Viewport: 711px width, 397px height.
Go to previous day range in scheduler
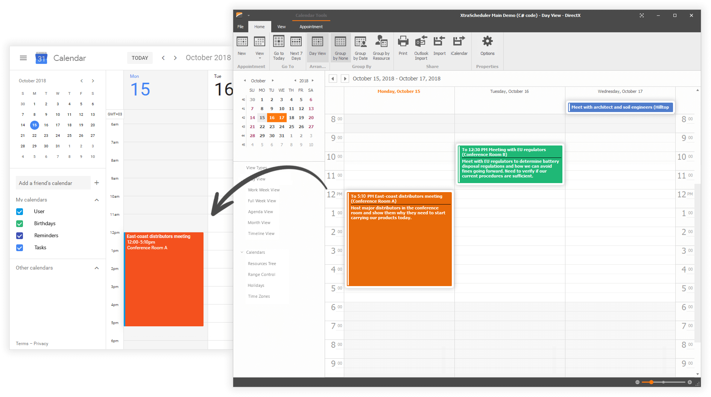tap(333, 79)
